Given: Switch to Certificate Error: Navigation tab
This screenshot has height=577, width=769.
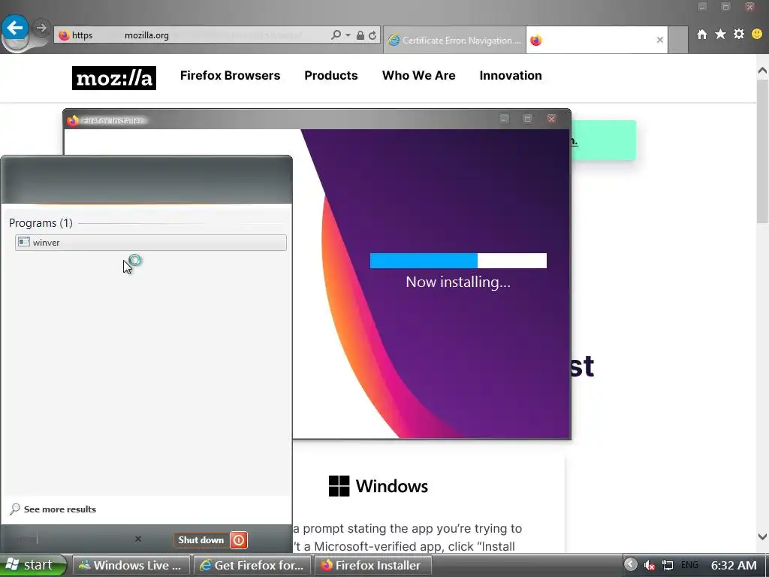Looking at the screenshot, I should pyautogui.click(x=454, y=41).
